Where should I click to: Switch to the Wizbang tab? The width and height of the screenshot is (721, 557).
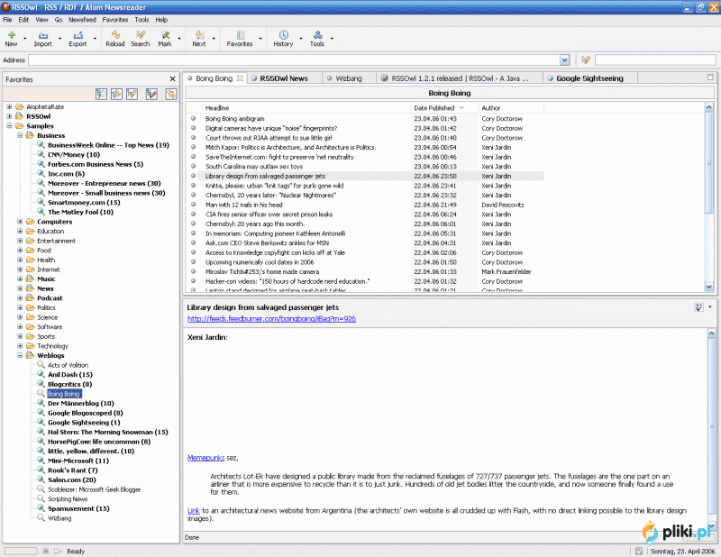point(349,78)
